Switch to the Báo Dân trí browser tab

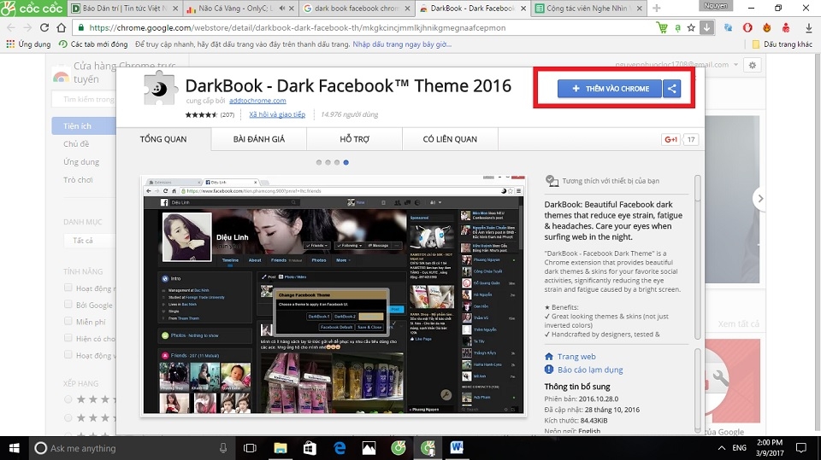point(125,9)
